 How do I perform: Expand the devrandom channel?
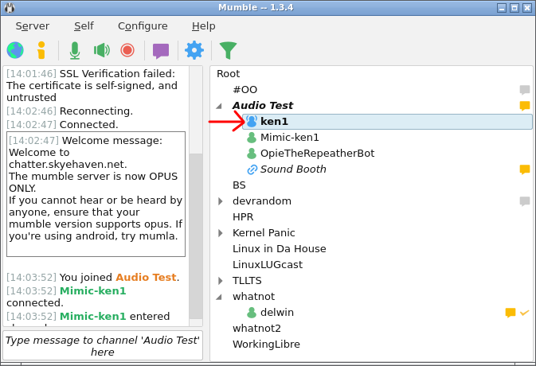(221, 201)
